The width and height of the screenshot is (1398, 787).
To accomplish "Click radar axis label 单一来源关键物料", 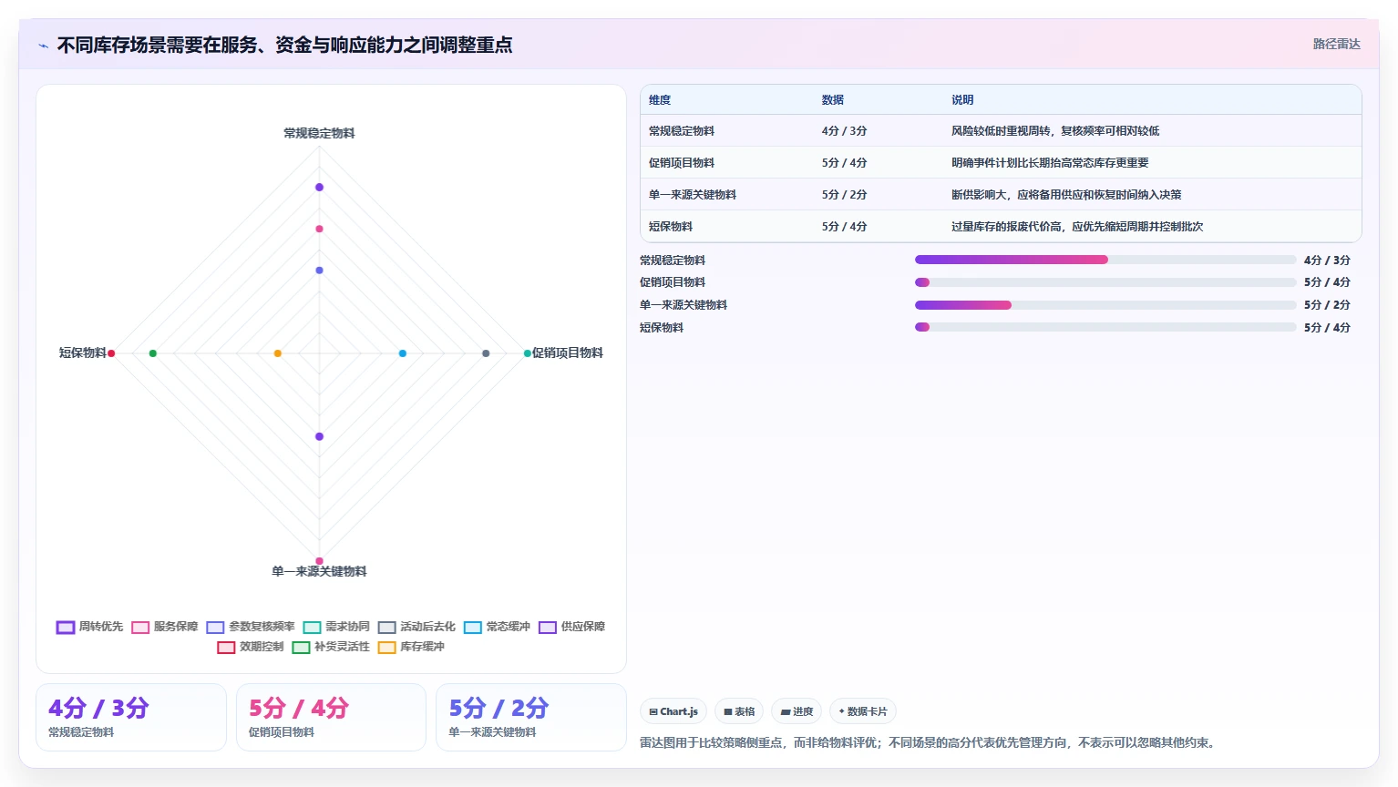I will [319, 571].
